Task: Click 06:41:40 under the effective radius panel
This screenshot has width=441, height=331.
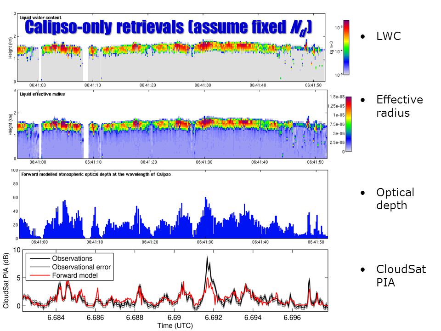Action: coord(259,162)
